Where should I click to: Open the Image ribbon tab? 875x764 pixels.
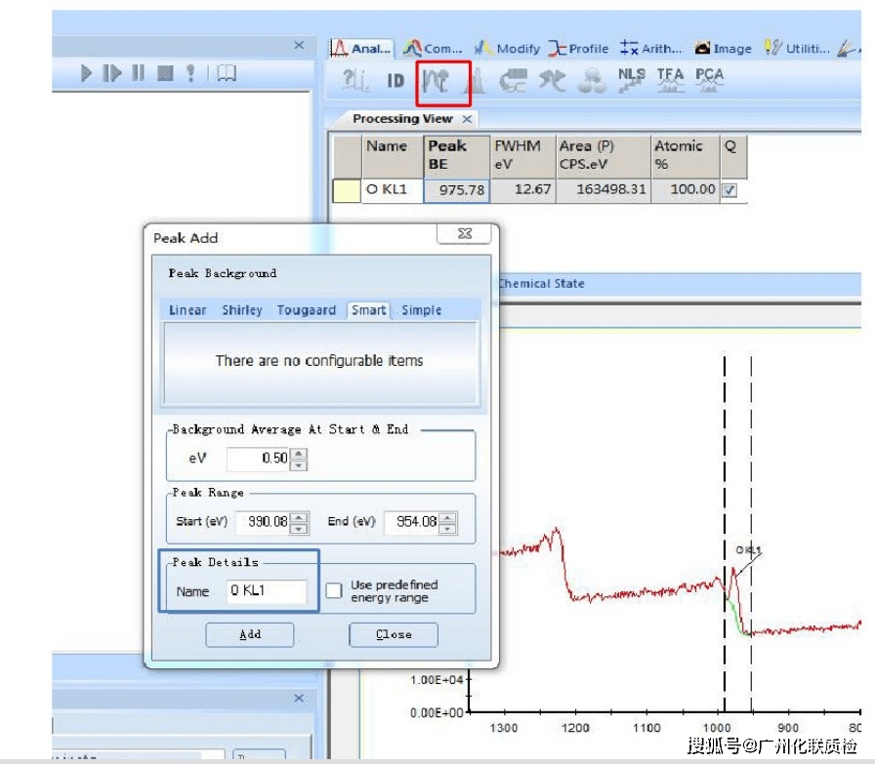coord(724,49)
